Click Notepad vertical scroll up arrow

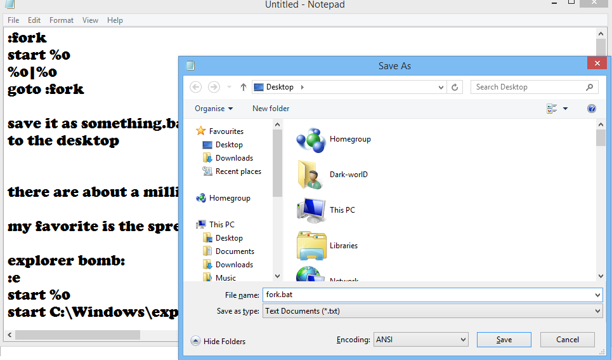pos(601,34)
